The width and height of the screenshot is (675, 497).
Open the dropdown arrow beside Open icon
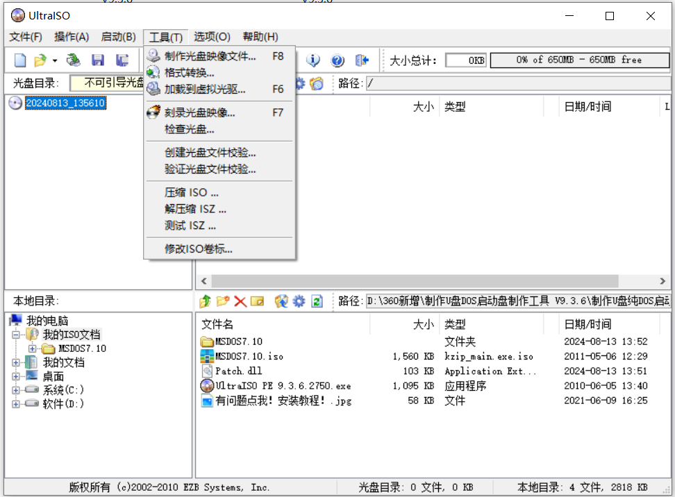click(x=55, y=60)
